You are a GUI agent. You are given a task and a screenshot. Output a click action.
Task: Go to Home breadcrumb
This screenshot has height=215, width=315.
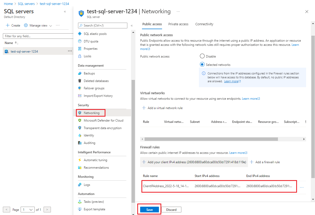tap(8, 4)
